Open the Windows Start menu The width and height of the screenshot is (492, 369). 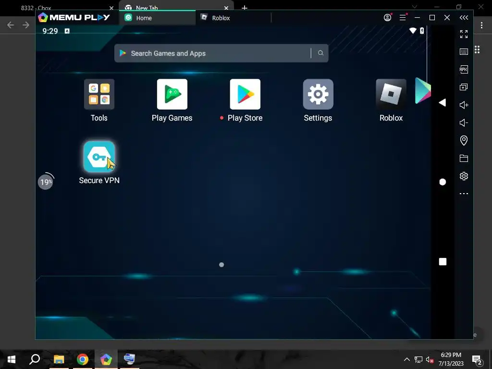pos(12,359)
